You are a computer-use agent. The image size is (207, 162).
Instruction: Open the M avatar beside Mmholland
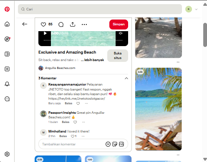tap(43, 133)
